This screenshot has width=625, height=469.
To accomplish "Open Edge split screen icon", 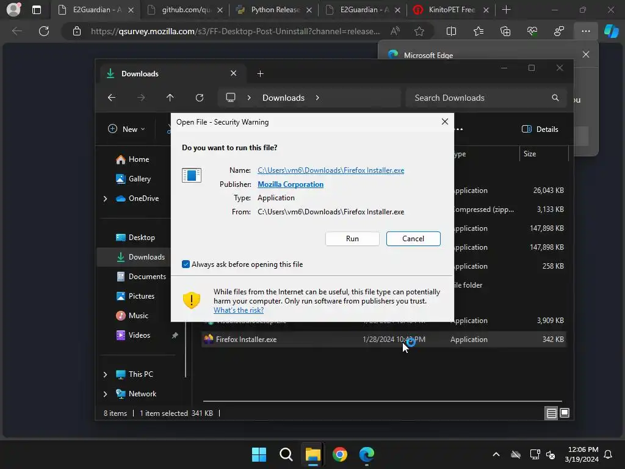I will (x=451, y=31).
